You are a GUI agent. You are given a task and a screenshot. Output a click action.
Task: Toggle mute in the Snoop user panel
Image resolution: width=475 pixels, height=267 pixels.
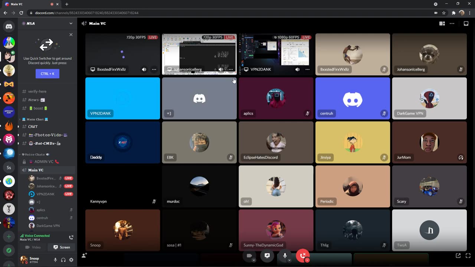(55, 260)
